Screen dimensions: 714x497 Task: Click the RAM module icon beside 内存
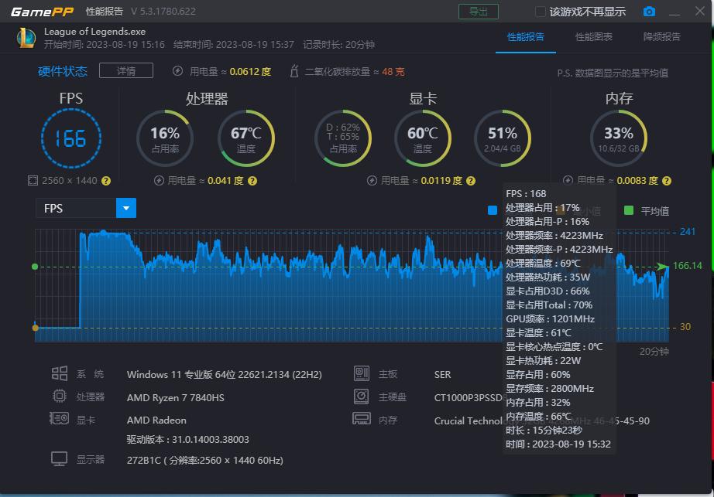(x=362, y=418)
